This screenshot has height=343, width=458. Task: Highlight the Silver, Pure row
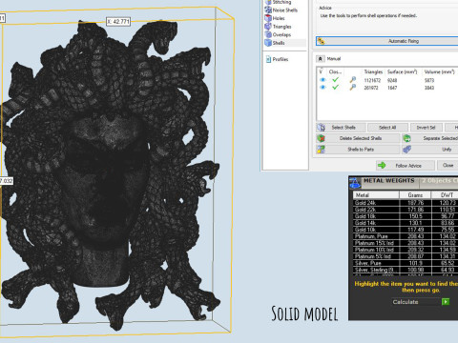(406, 263)
